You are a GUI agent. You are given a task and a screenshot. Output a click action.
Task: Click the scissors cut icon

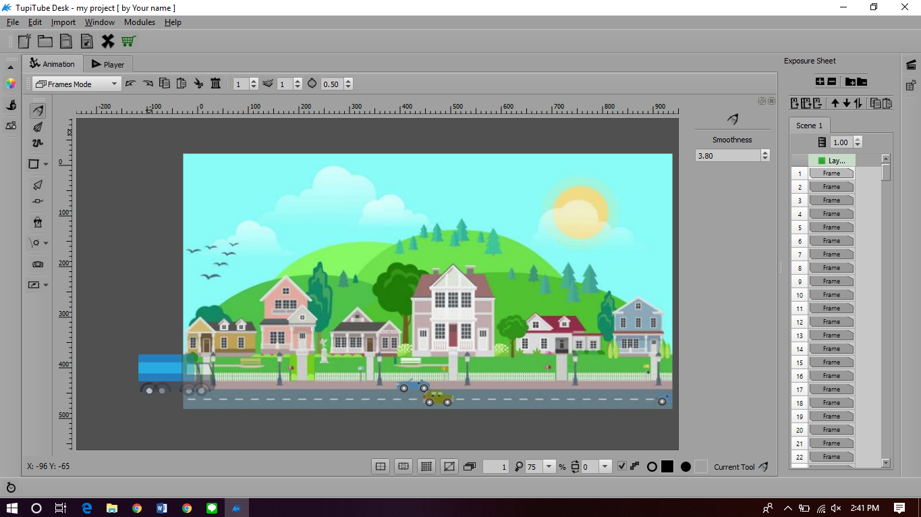pyautogui.click(x=198, y=84)
